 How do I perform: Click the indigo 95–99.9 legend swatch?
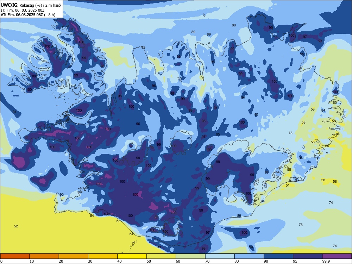coord(308,256)
